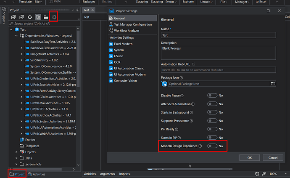Click Expand All icon in Project panel

click(x=13, y=17)
